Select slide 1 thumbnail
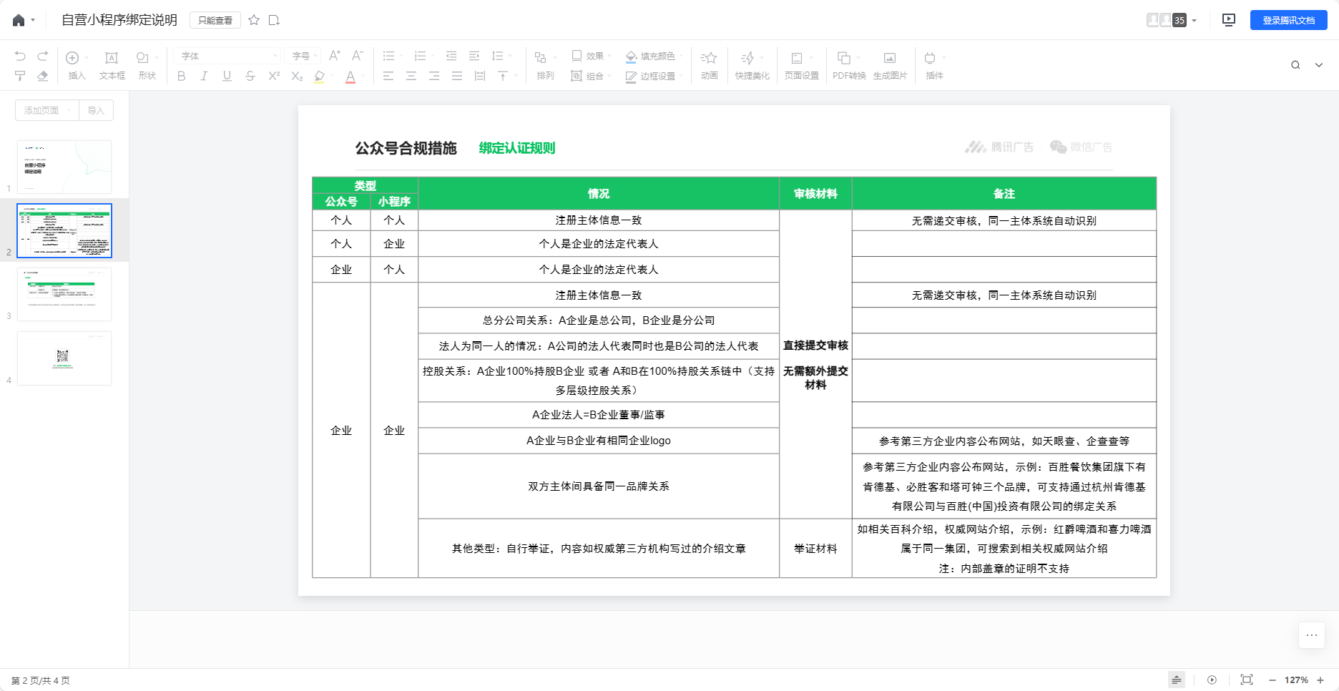 64,167
